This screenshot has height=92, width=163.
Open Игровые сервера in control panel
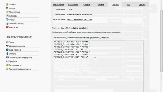point(17,46)
